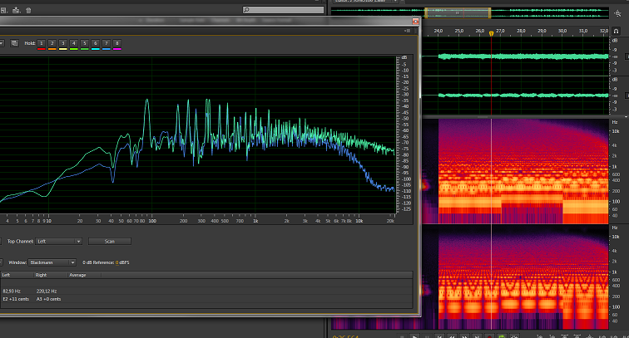This screenshot has height=338, width=629.
Task: Click the yellow playhead marker on timeline
Action: click(491, 33)
